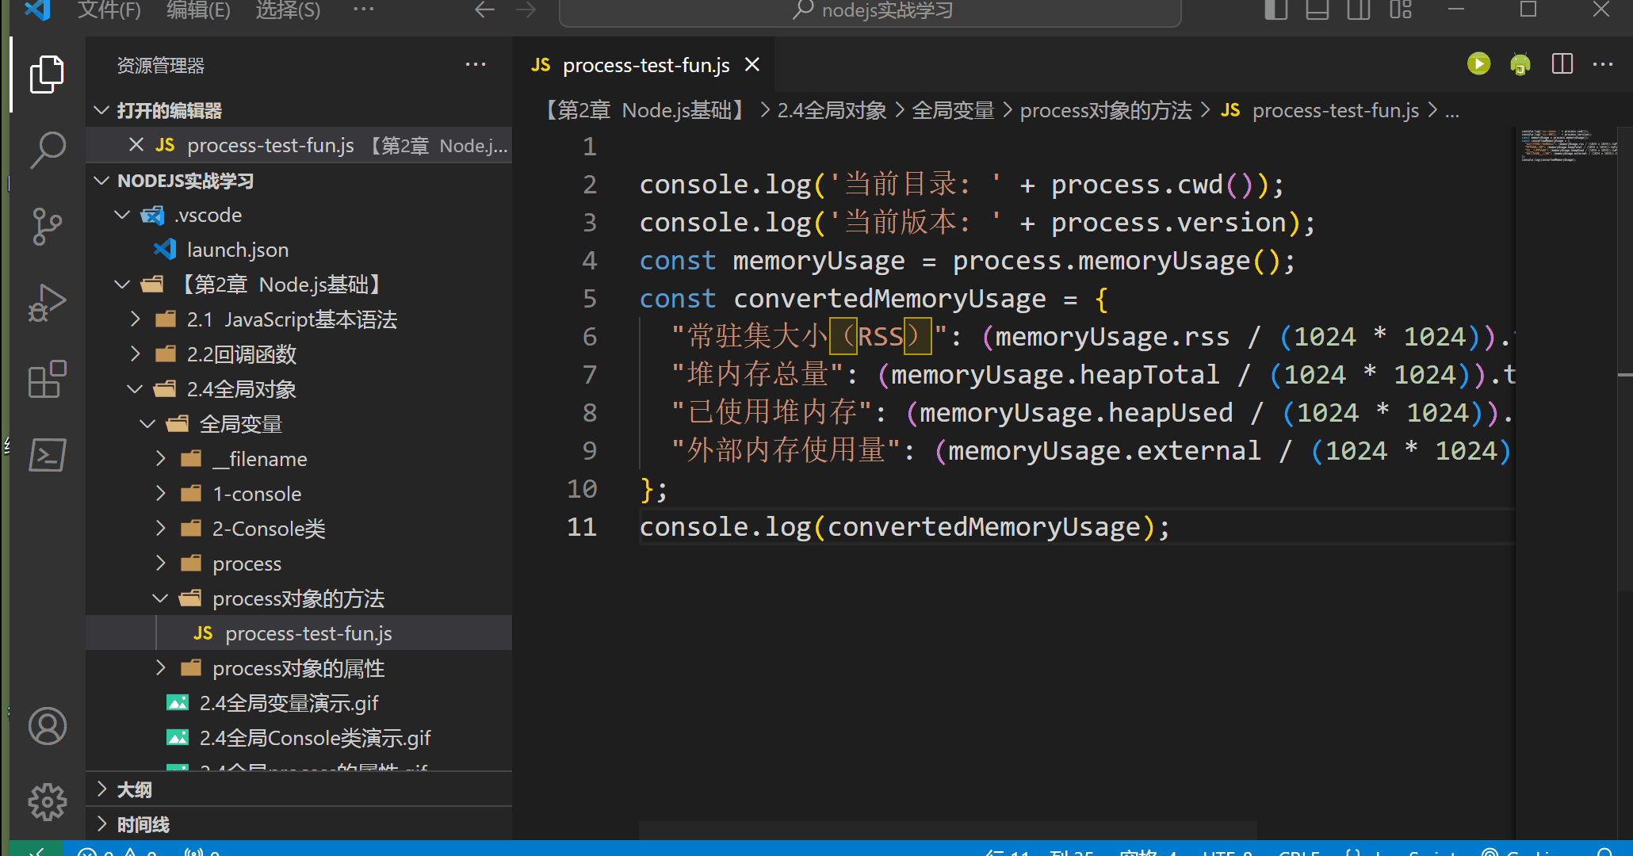Close the process-test-fun.js tab

[752, 65]
